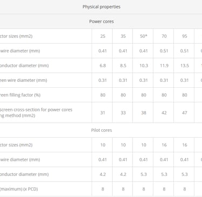
Task: Select the screen cross-section value 47
Action: point(184,112)
